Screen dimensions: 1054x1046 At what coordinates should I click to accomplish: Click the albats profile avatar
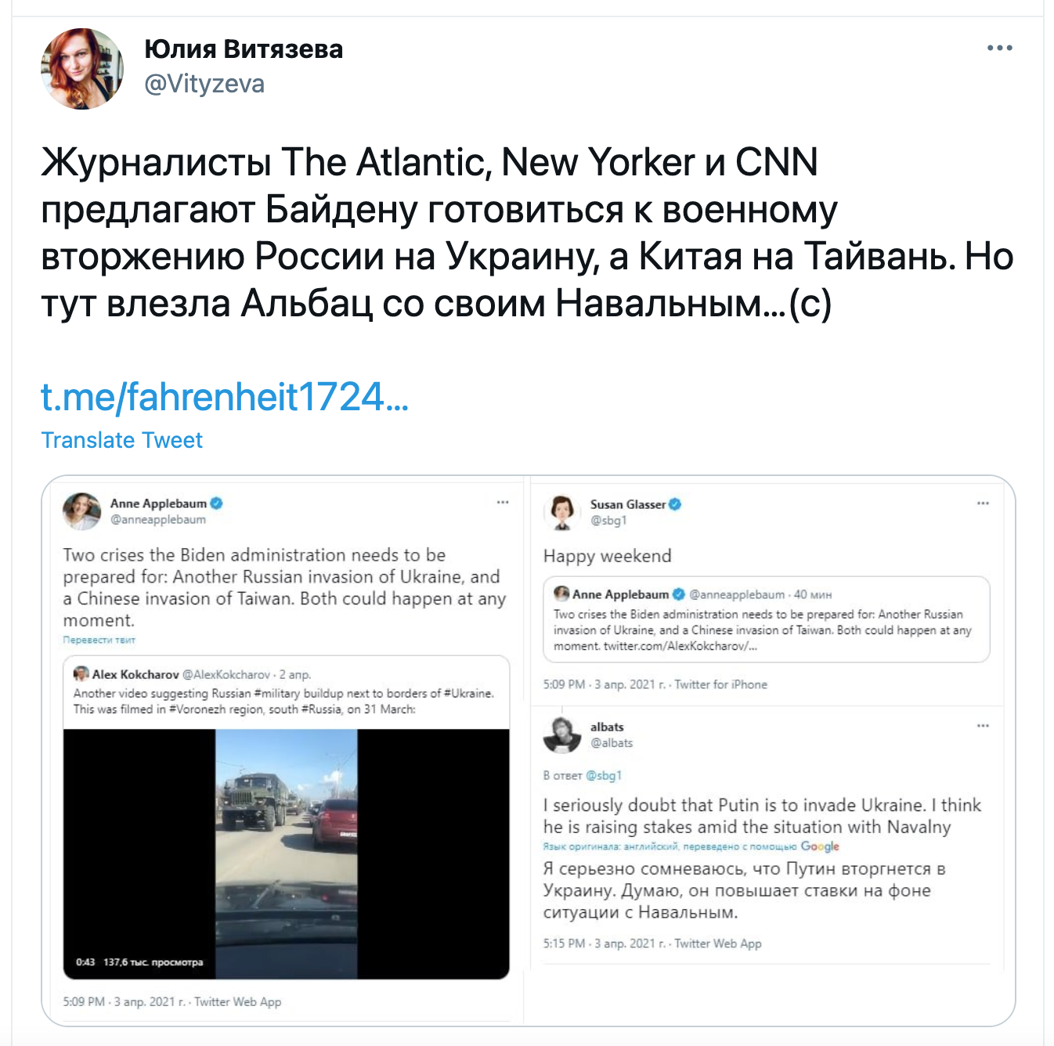click(561, 734)
